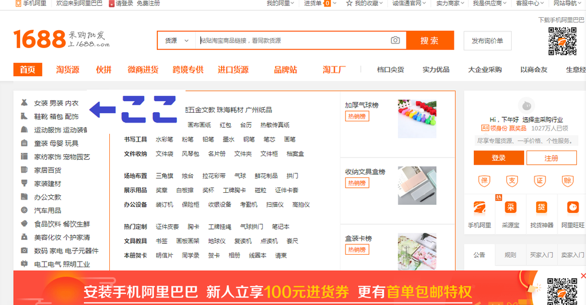The image size is (586, 305).
Task: Click the 鞋靴 箱包 配饰 boot icon
Action: [24, 116]
